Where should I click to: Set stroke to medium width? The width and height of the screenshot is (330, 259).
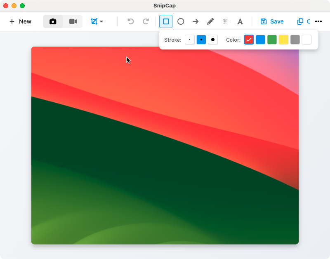pyautogui.click(x=201, y=40)
